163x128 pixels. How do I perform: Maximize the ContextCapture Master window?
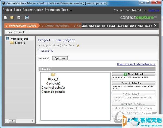pos(148,2)
